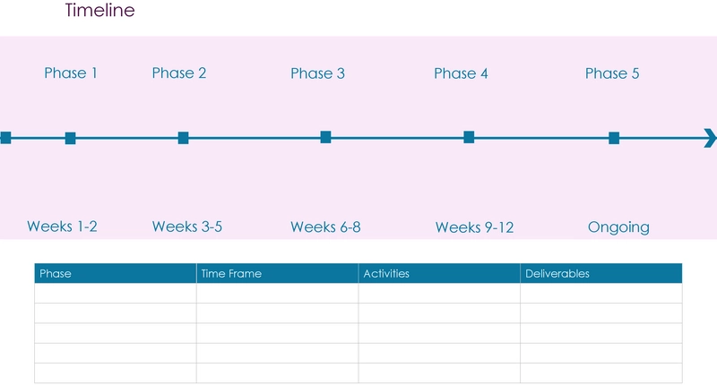The height and width of the screenshot is (385, 717).
Task: Select the Phase 3 timeline marker square
Action: tap(325, 137)
